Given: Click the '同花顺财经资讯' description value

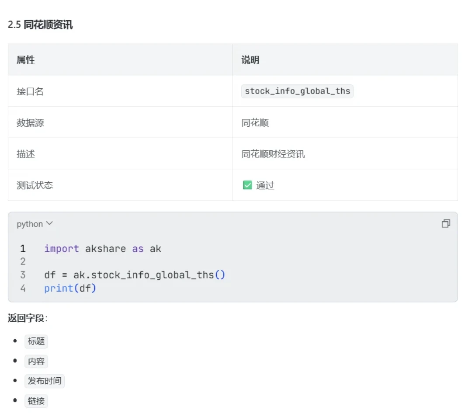Looking at the screenshot, I should 273,154.
